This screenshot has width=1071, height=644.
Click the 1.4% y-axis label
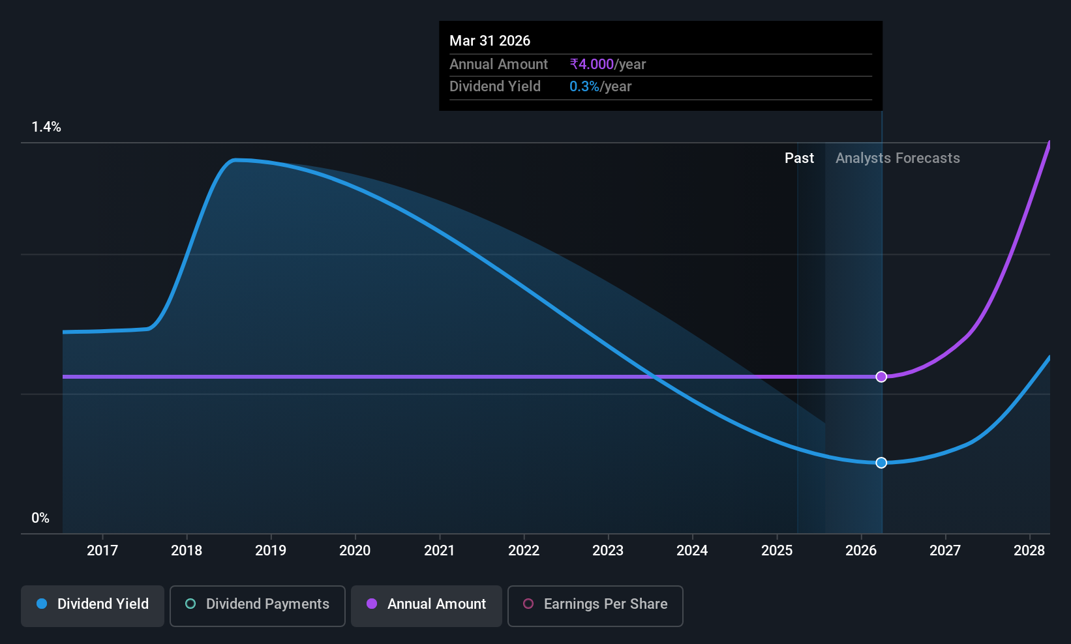pos(46,127)
